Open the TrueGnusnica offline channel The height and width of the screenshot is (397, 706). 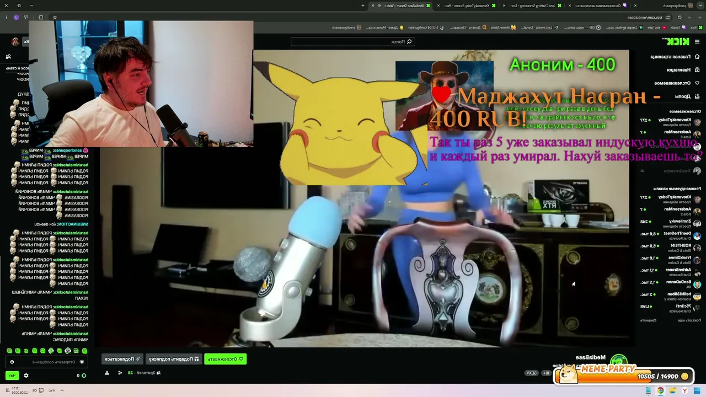(670, 171)
